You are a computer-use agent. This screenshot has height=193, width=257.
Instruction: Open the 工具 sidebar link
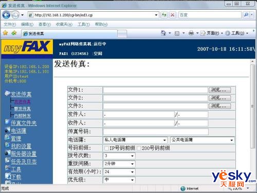16,169
